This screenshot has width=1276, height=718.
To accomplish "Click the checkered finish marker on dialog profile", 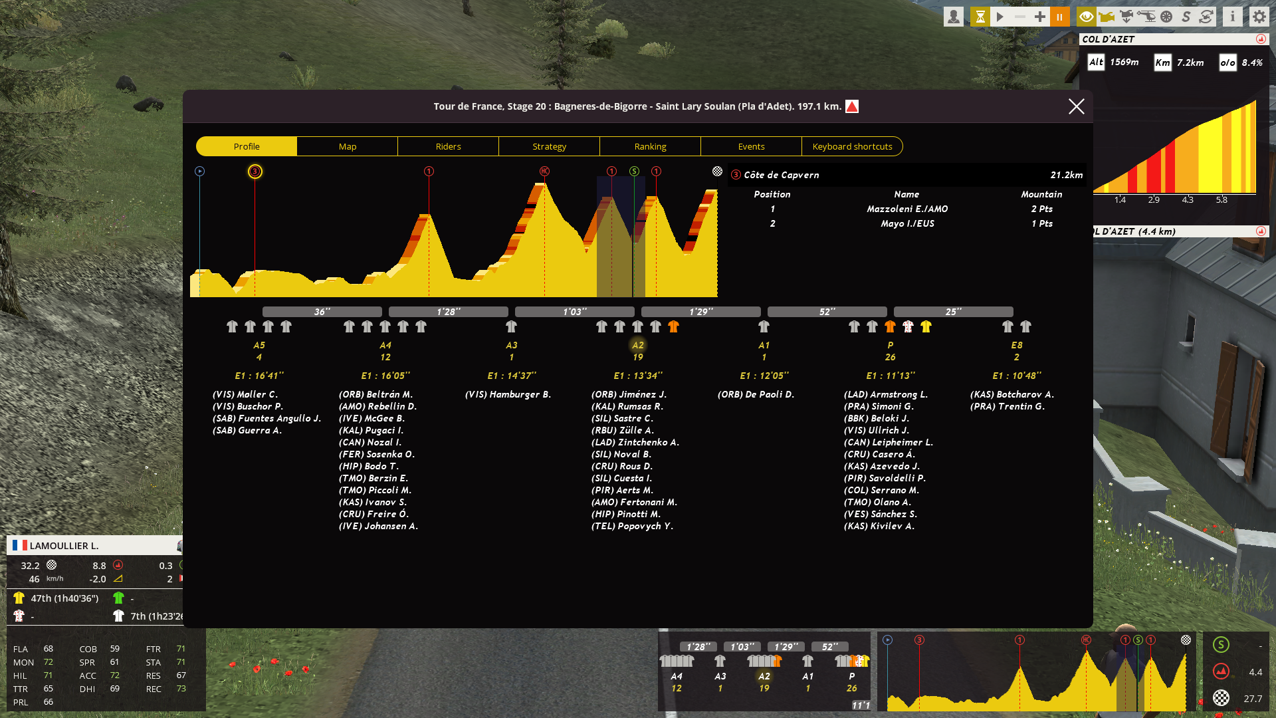I will pyautogui.click(x=717, y=172).
